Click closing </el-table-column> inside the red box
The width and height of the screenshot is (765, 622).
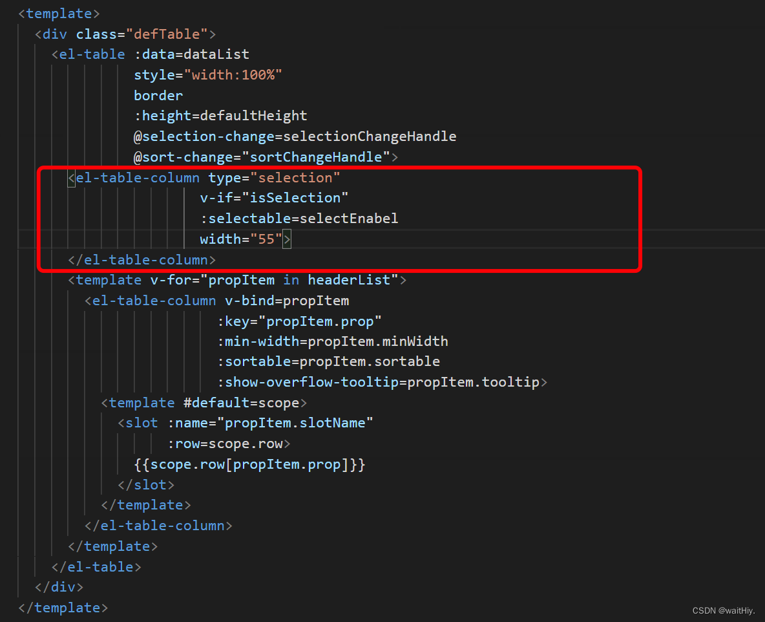142,260
